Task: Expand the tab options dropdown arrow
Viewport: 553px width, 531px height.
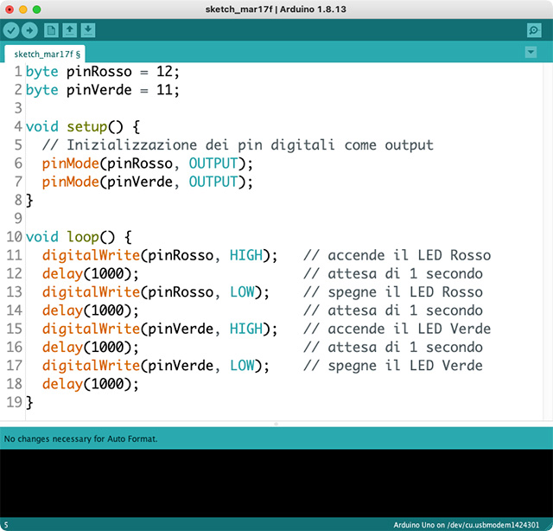Action: (x=531, y=53)
